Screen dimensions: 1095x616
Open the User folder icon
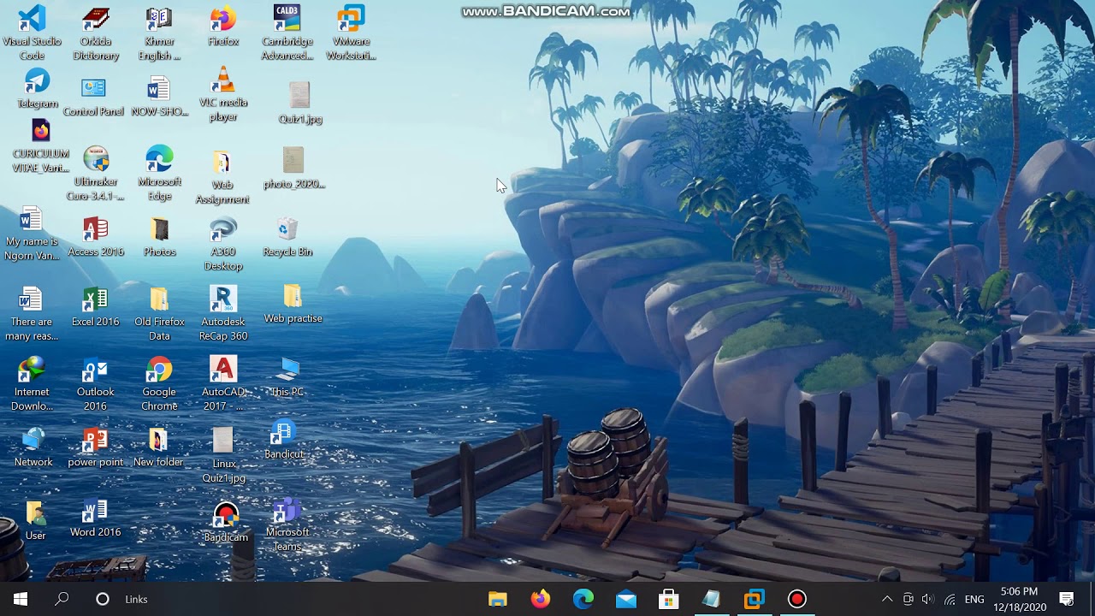coord(36,520)
